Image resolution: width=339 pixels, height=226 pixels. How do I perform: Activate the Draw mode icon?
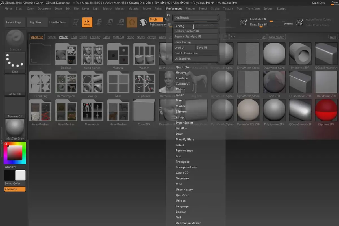(x=87, y=22)
